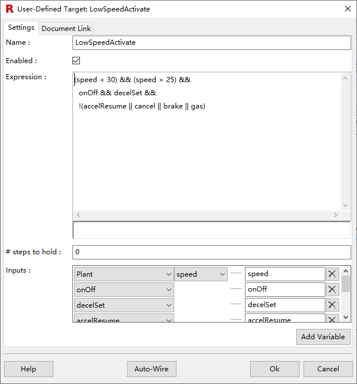Click the steps to hold field
The width and height of the screenshot is (357, 384).
click(x=211, y=252)
